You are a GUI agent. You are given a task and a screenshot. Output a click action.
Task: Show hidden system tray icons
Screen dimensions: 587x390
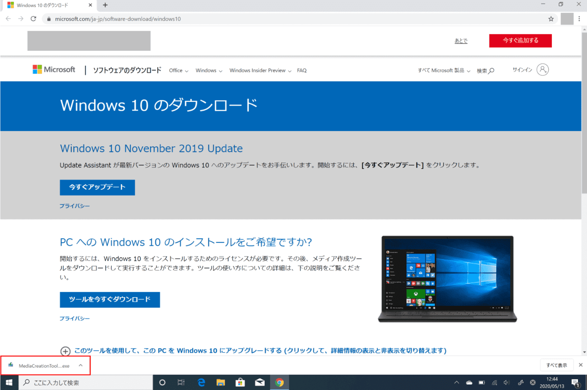(x=457, y=382)
